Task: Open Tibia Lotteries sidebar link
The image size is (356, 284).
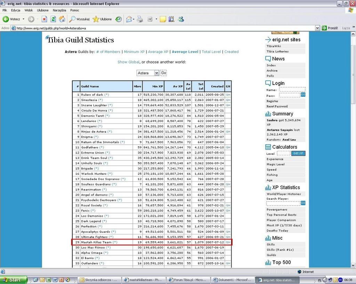Action: 277,51
